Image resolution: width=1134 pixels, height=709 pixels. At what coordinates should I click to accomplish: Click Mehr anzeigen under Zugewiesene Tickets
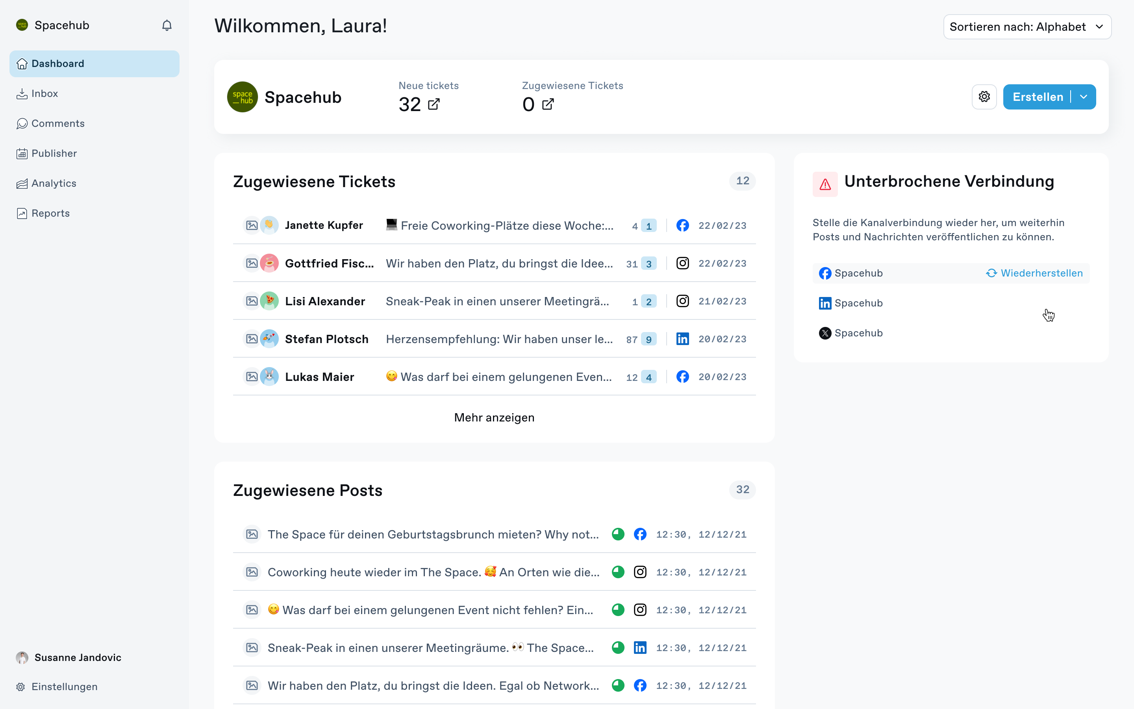tap(494, 418)
